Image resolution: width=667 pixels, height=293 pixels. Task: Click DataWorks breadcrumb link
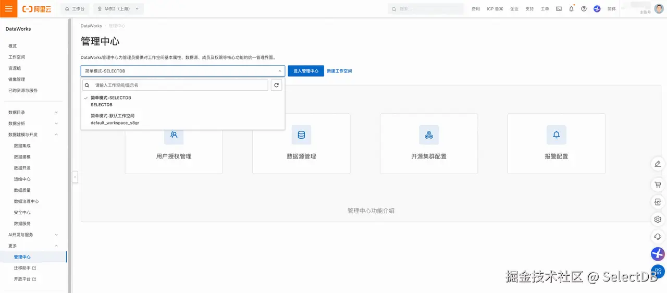tap(91, 26)
